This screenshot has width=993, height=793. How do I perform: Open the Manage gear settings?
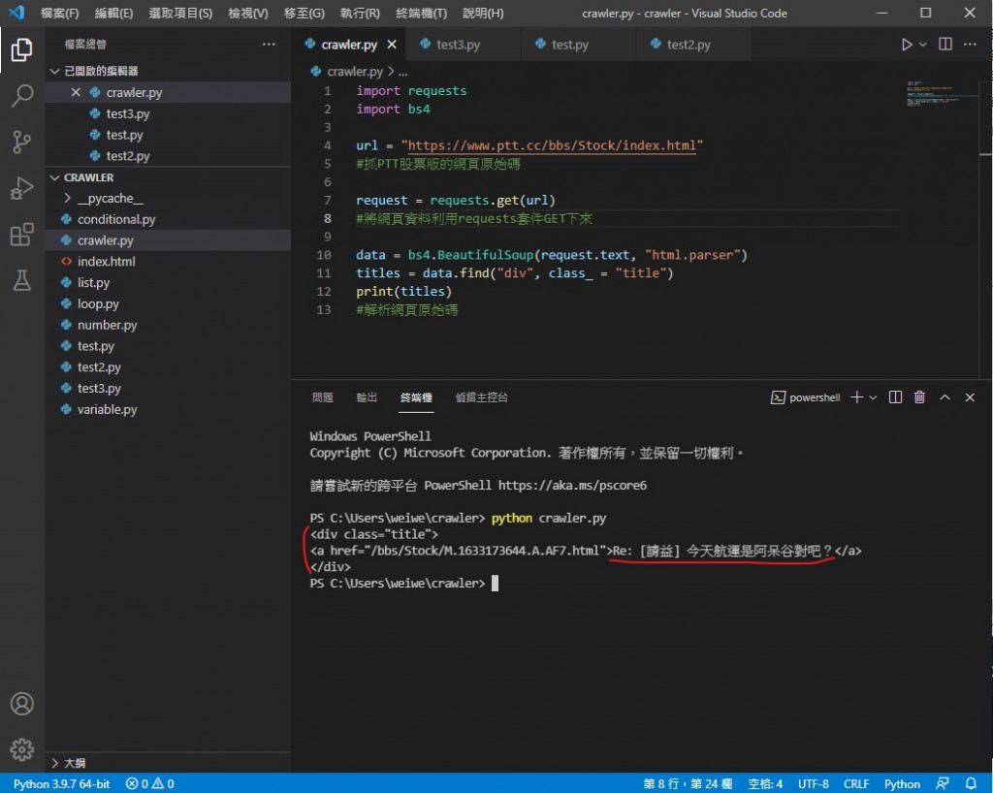pyautogui.click(x=21, y=749)
